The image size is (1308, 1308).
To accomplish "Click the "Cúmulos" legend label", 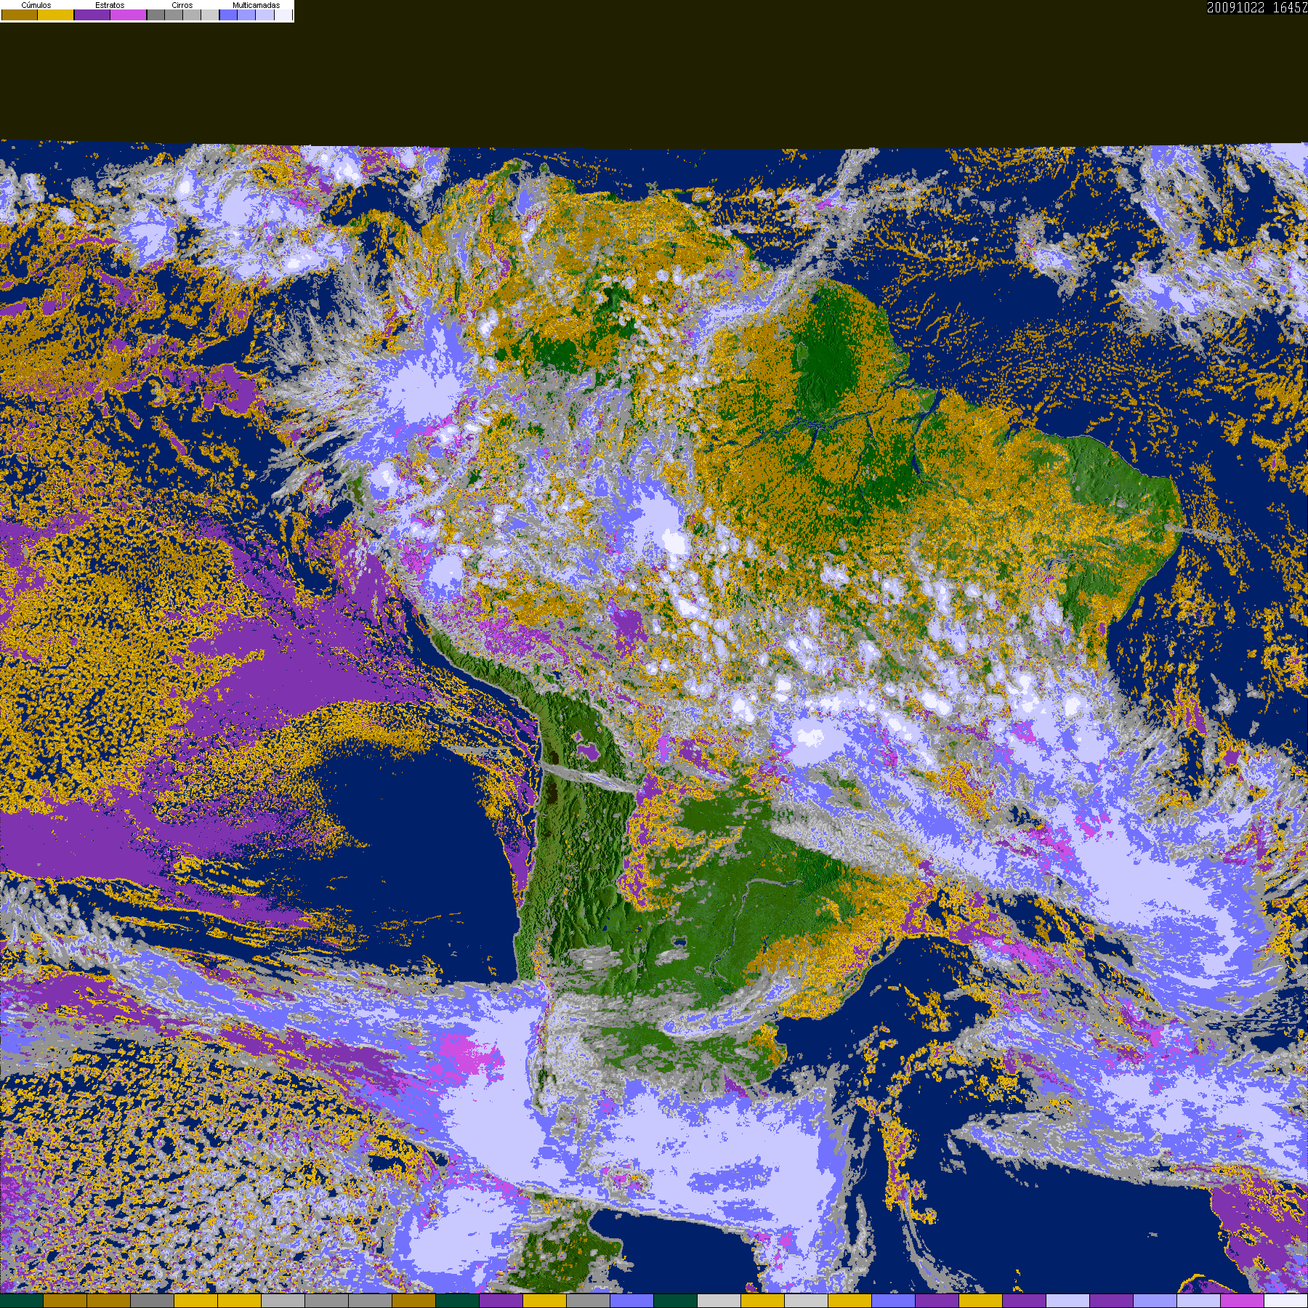I will point(36,5).
